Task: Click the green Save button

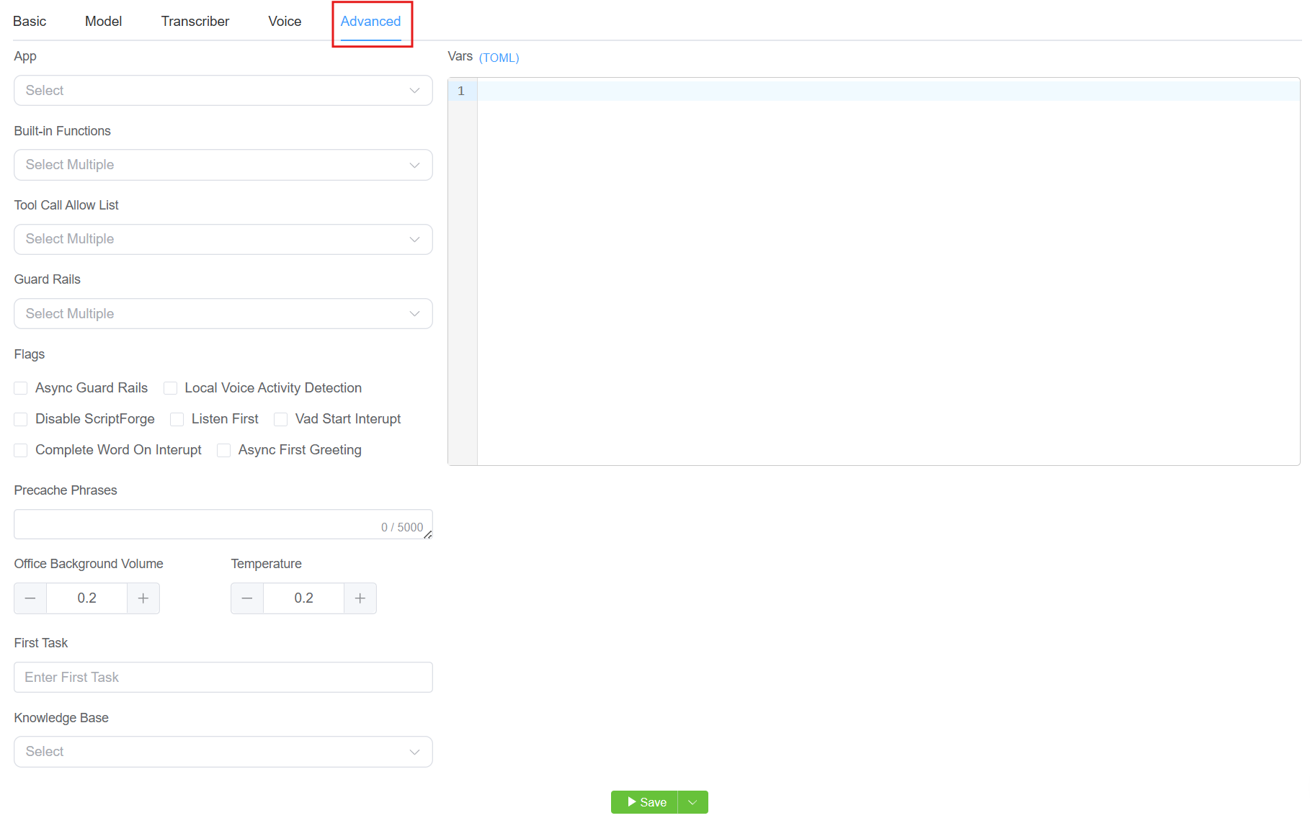Action: 645,802
